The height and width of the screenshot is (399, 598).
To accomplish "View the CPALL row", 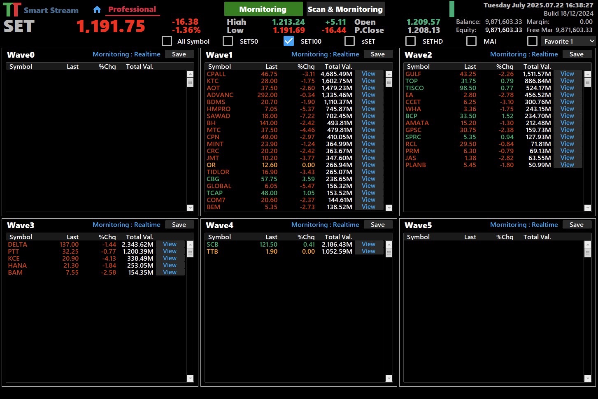I will click(x=369, y=74).
